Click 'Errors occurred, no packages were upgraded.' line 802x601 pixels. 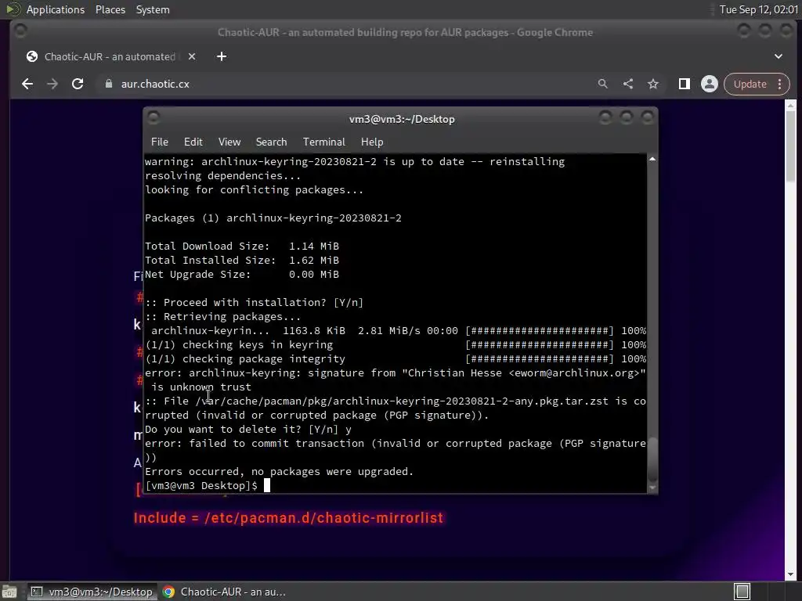[280, 471]
